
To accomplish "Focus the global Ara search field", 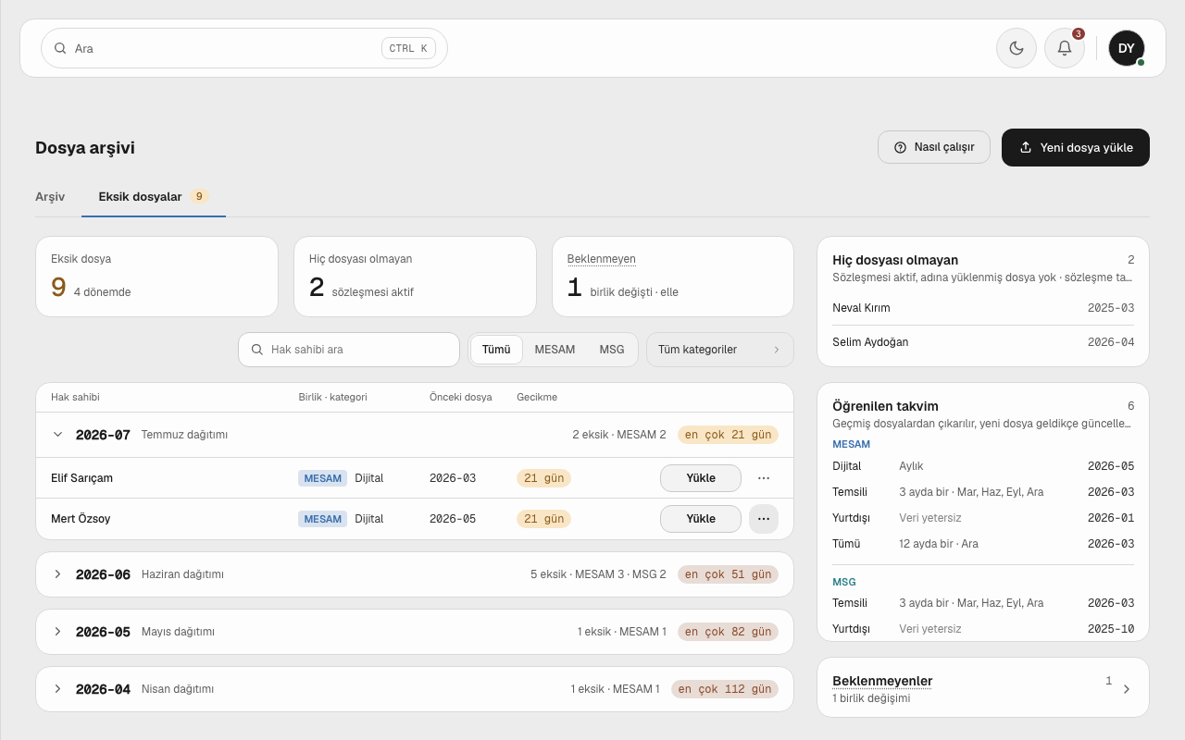I will [x=244, y=48].
